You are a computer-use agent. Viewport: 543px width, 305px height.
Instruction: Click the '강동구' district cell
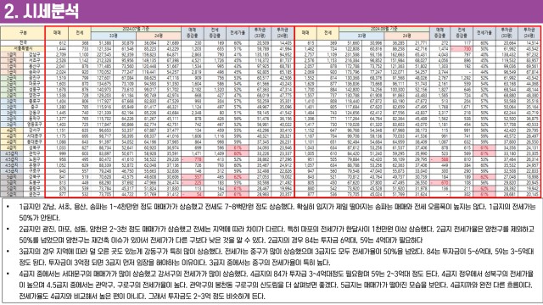point(34,113)
